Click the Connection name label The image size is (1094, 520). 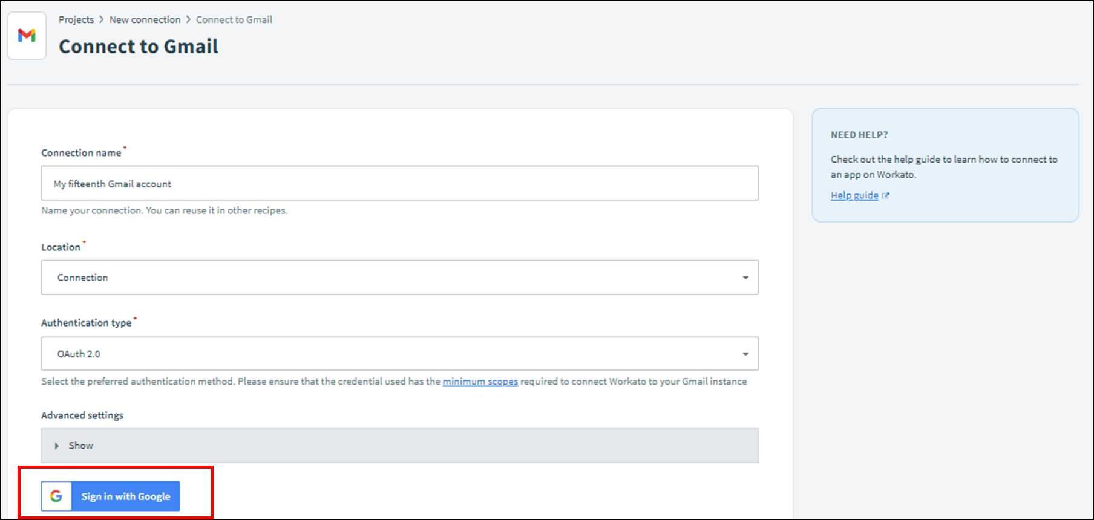81,153
